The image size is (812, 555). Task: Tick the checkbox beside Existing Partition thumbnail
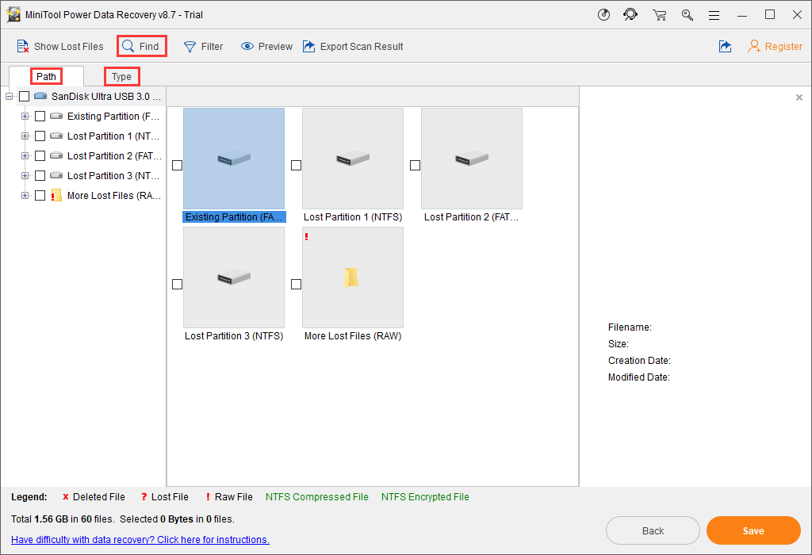177,165
